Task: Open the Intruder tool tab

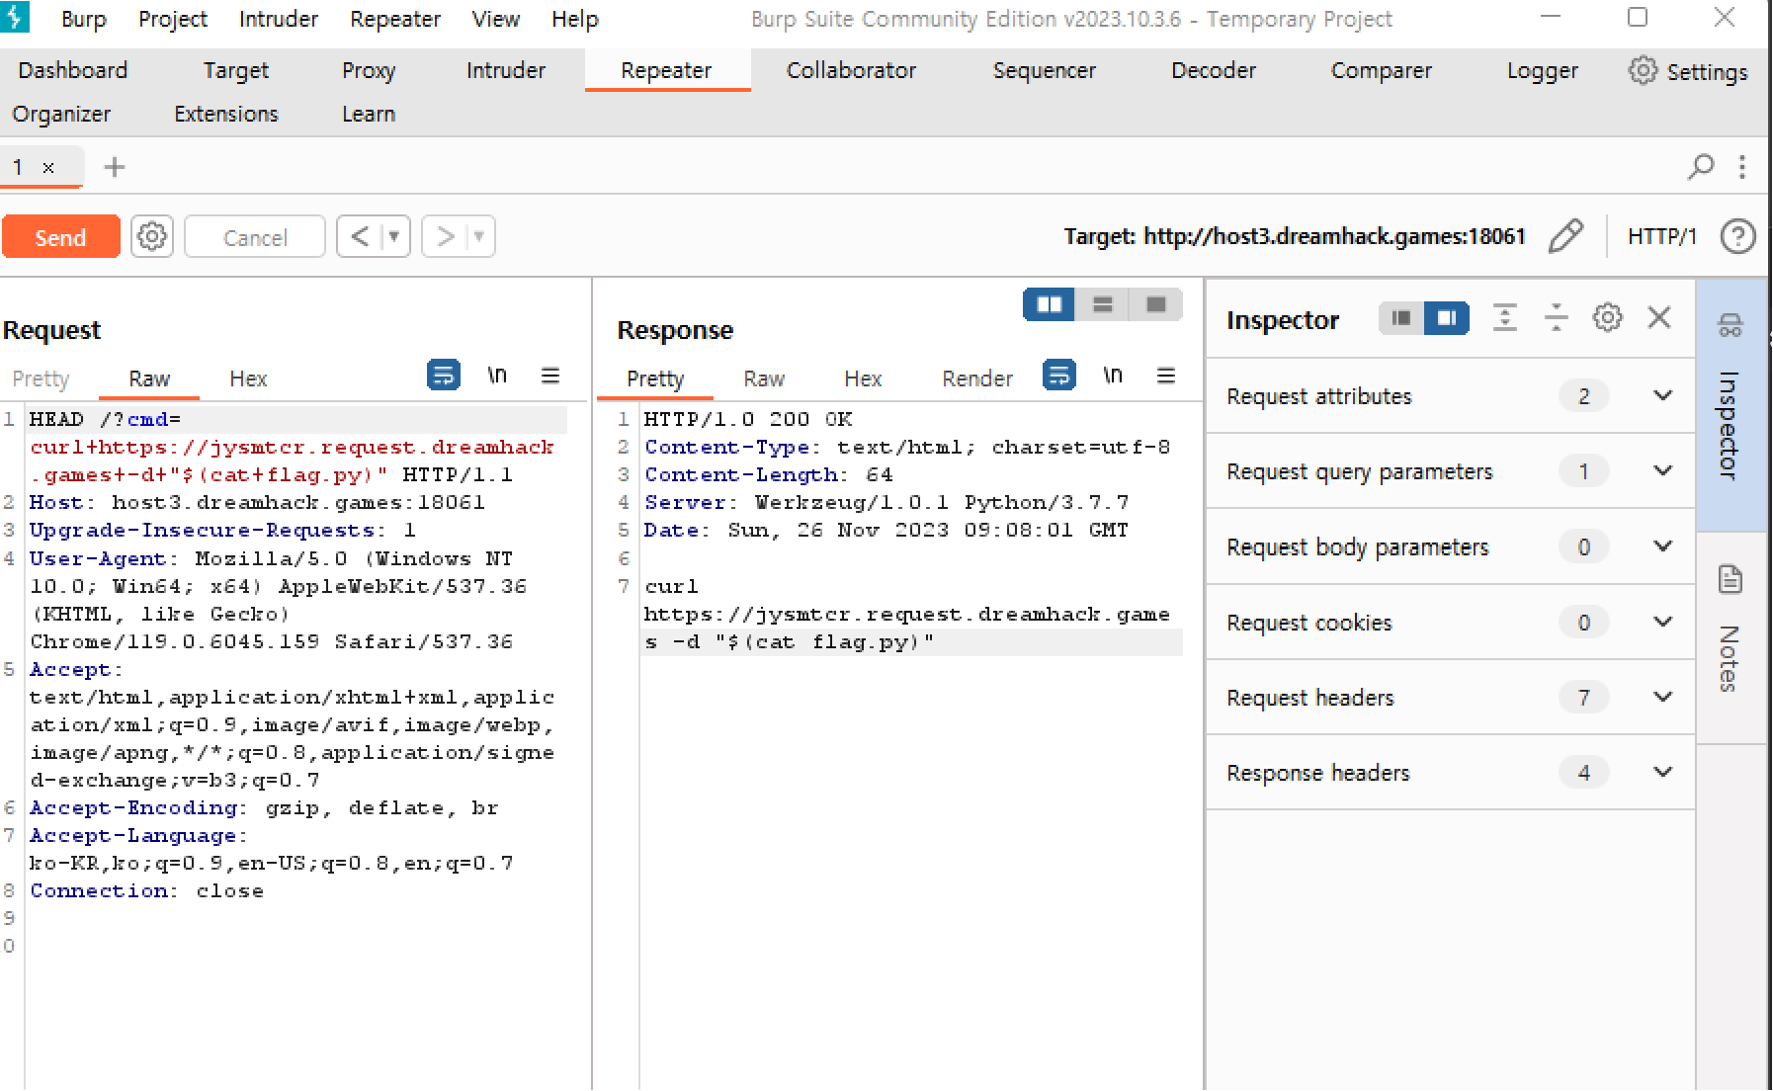Action: coord(506,70)
